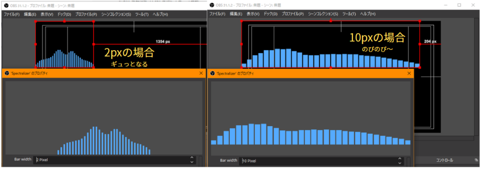This screenshot has height=169, width=481.
Task: Open シーンコレクション(S) menu in right OBS window
Action: (x=323, y=14)
